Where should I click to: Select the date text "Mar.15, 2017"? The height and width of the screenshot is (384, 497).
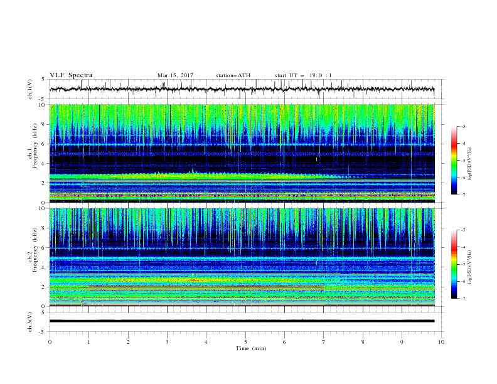coord(175,75)
